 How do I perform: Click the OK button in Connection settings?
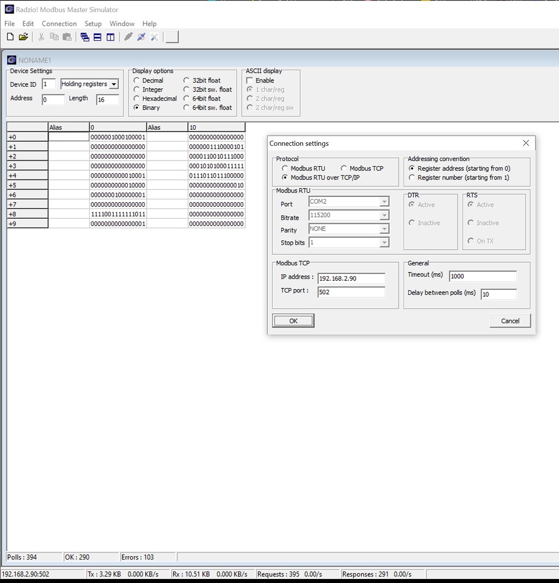293,321
